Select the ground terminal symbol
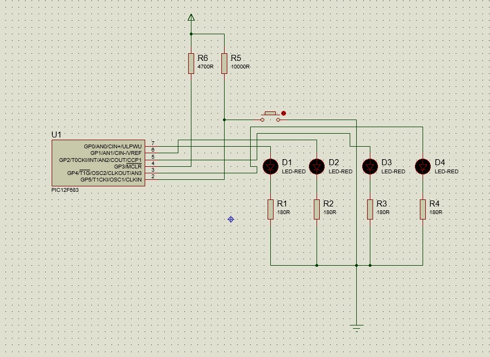This screenshot has width=490, height=357. pyautogui.click(x=357, y=327)
